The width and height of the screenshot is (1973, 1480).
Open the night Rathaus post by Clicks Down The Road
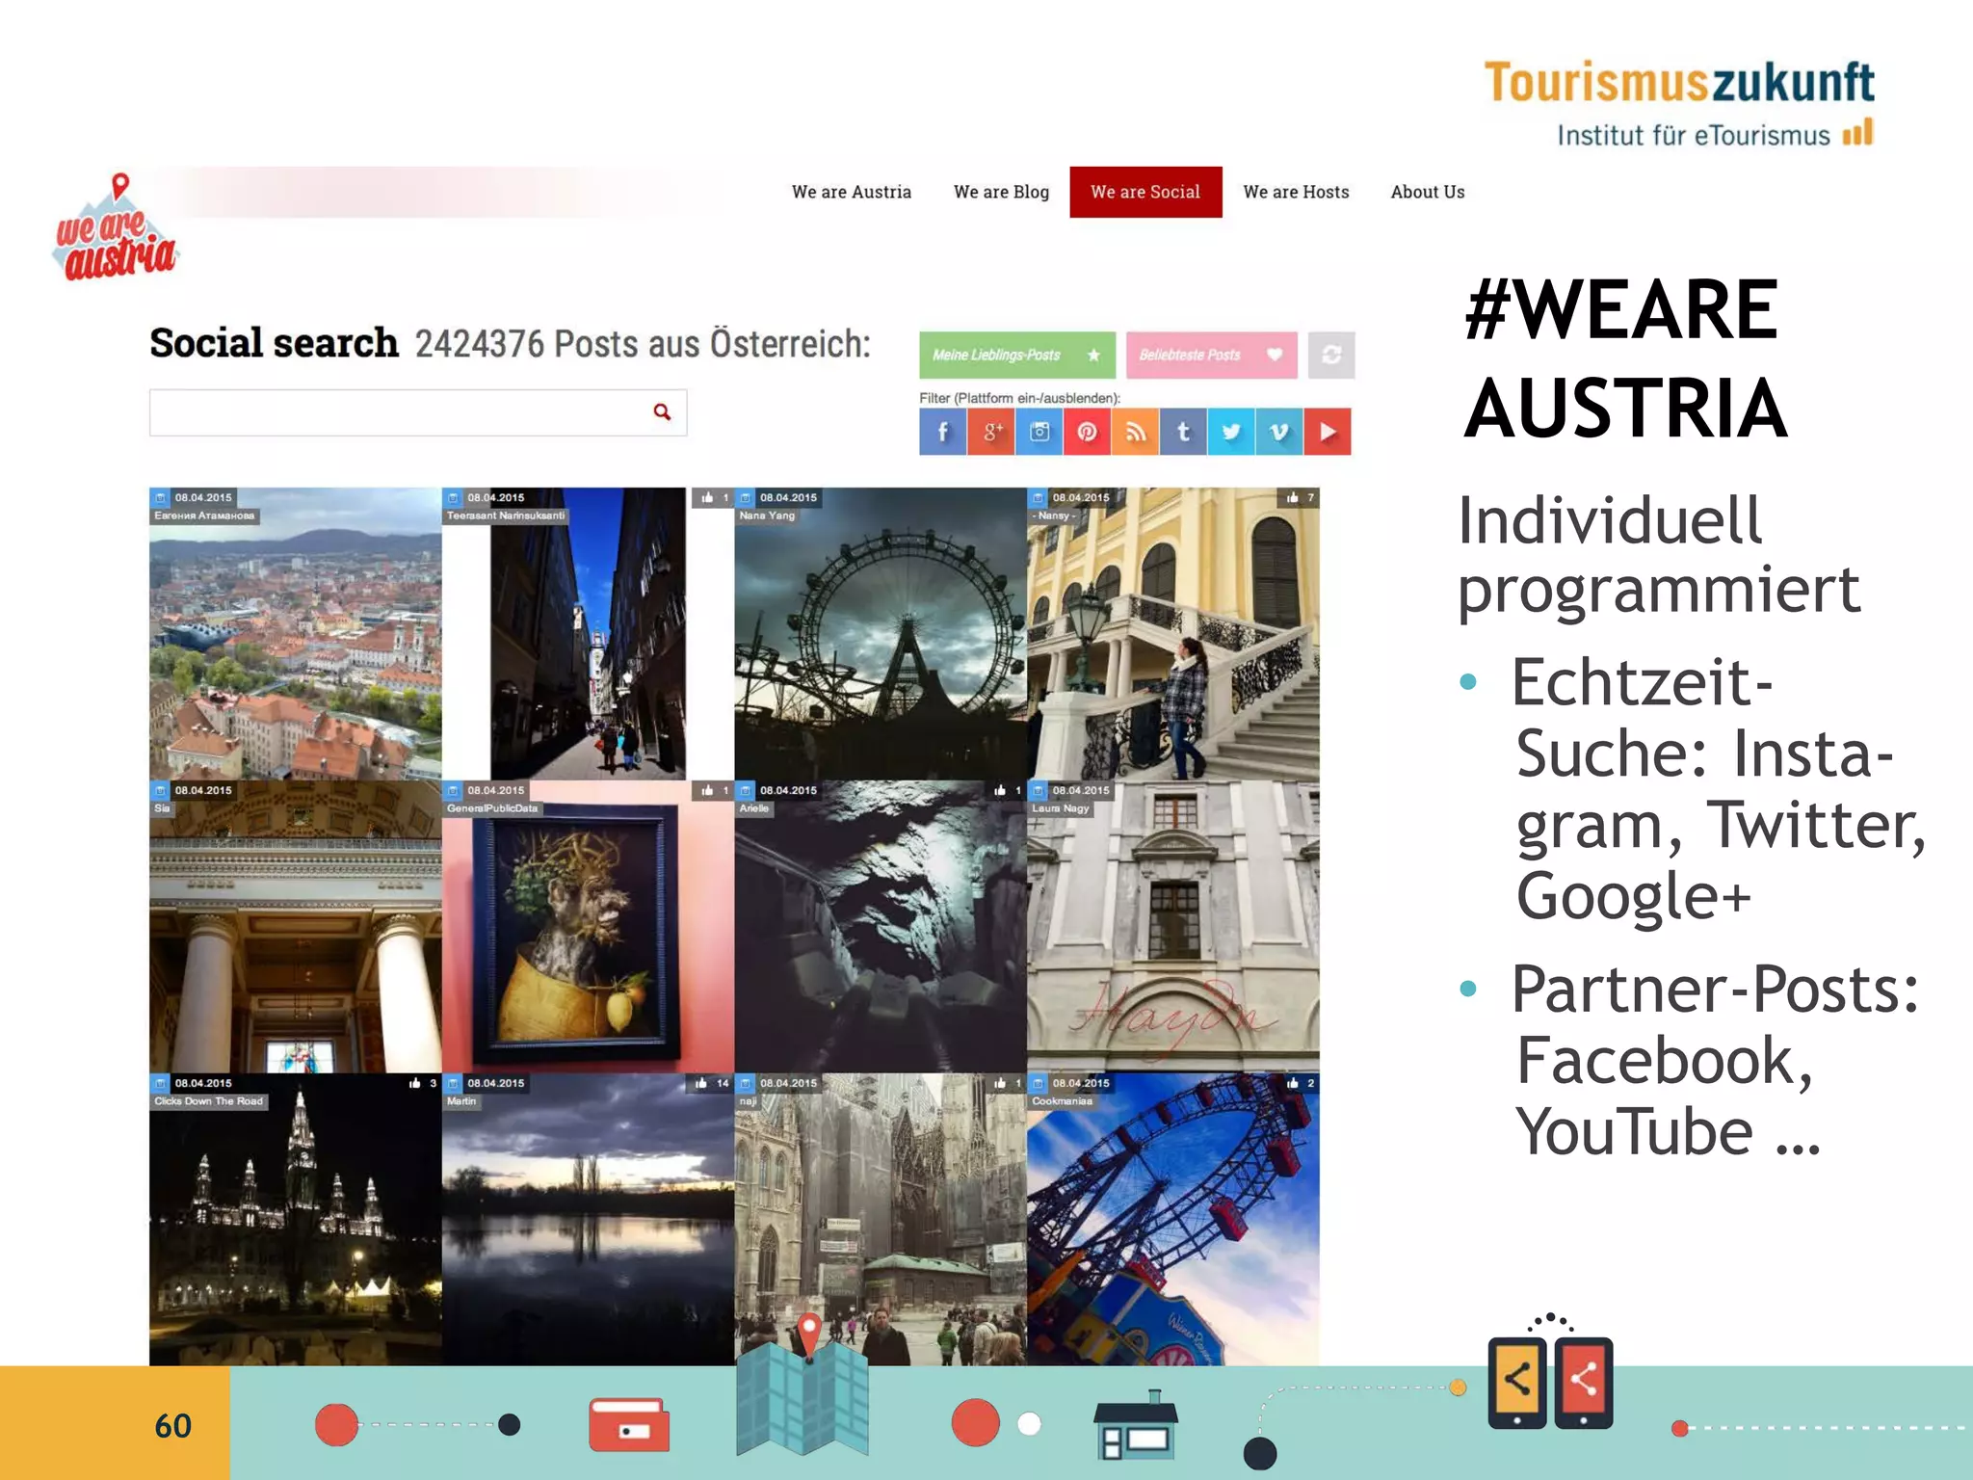click(x=296, y=1220)
